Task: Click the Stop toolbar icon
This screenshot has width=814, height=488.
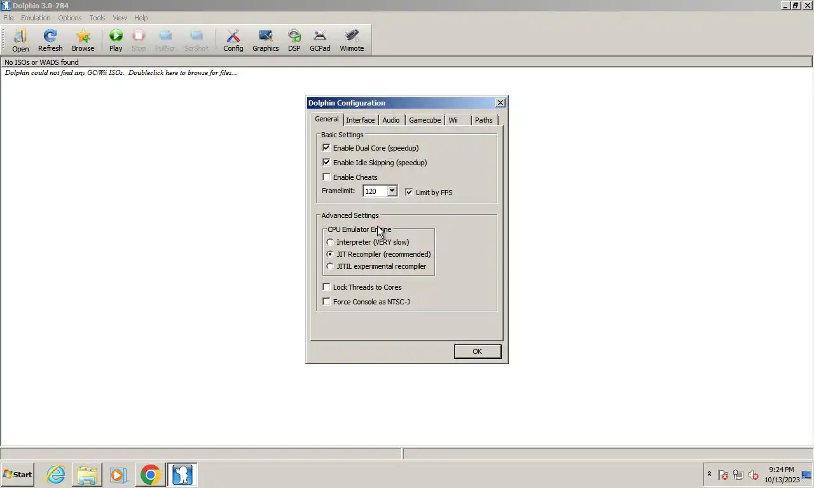Action: click(x=139, y=40)
